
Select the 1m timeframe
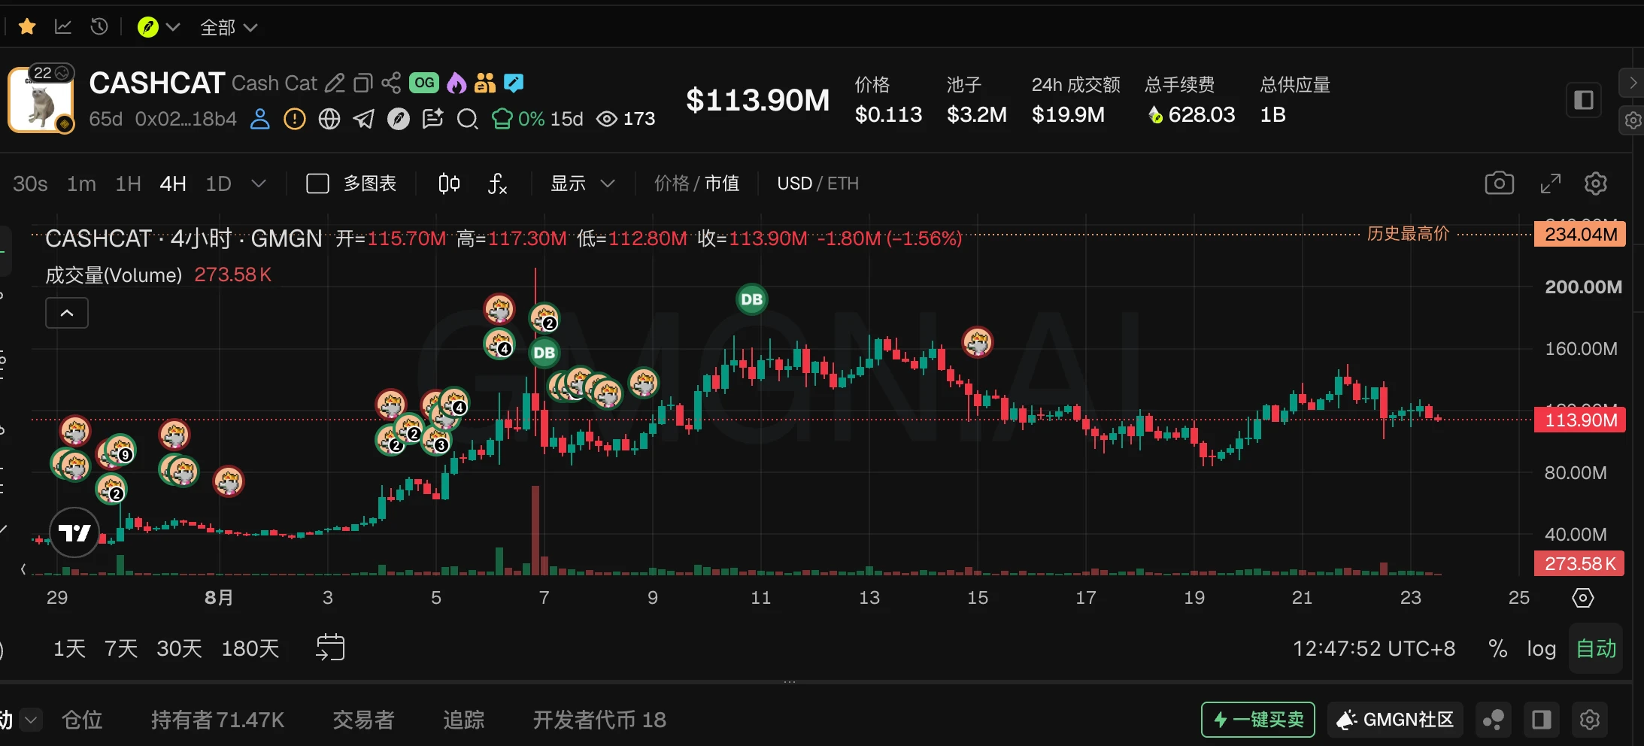click(x=81, y=183)
